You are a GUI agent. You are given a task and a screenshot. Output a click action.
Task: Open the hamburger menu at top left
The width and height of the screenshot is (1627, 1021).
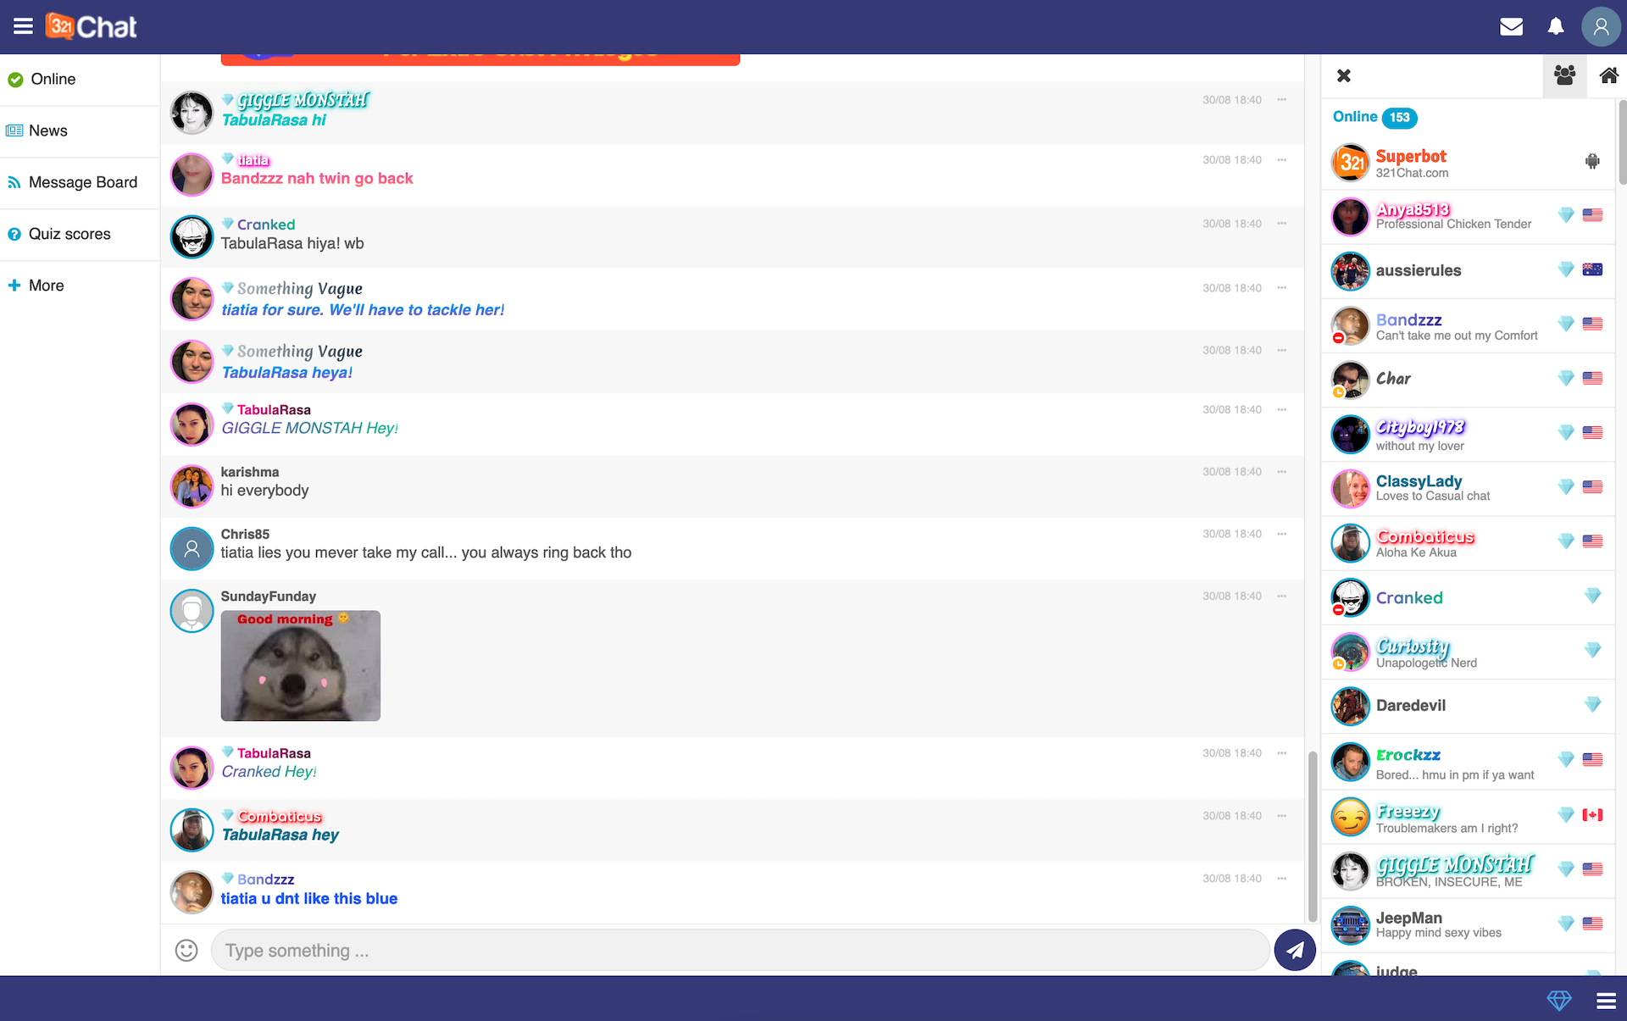tap(23, 26)
